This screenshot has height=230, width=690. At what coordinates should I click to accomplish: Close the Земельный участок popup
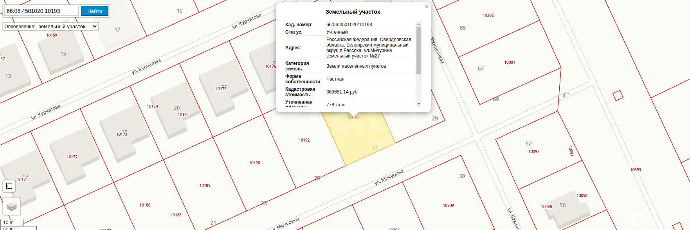(x=427, y=7)
